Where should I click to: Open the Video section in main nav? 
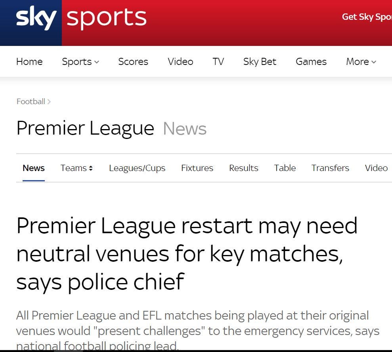180,62
